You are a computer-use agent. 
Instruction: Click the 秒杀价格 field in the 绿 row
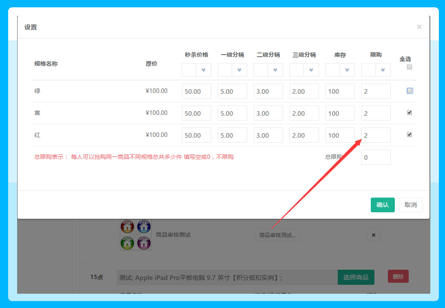point(196,91)
